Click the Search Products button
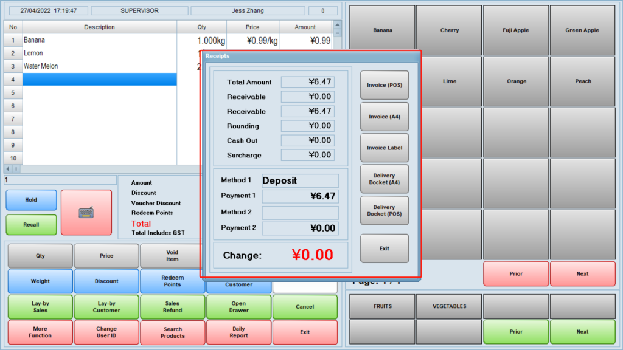Image resolution: width=623 pixels, height=350 pixels. pyautogui.click(x=172, y=332)
